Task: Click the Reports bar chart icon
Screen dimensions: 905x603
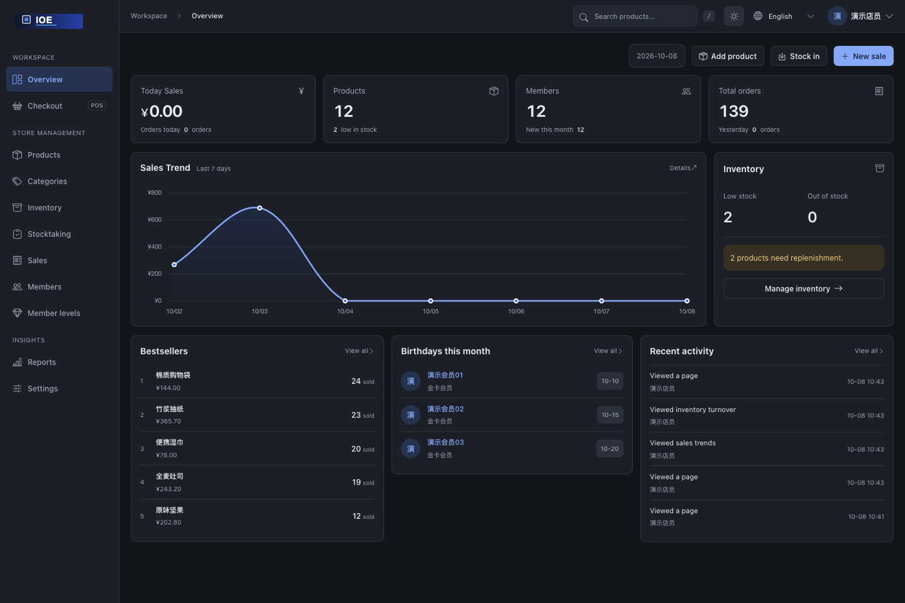Action: [x=18, y=362]
